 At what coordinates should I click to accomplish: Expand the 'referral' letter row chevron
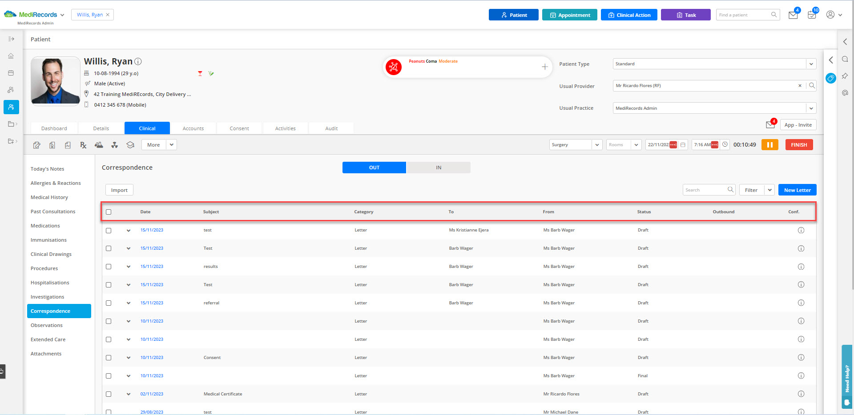[x=129, y=303]
